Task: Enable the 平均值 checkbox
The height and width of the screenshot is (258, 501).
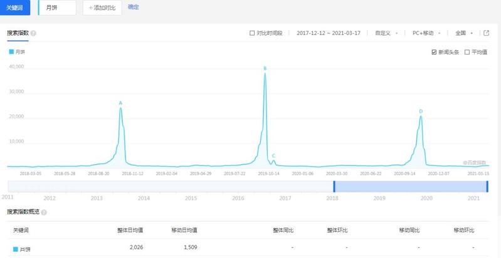Action: (x=467, y=52)
